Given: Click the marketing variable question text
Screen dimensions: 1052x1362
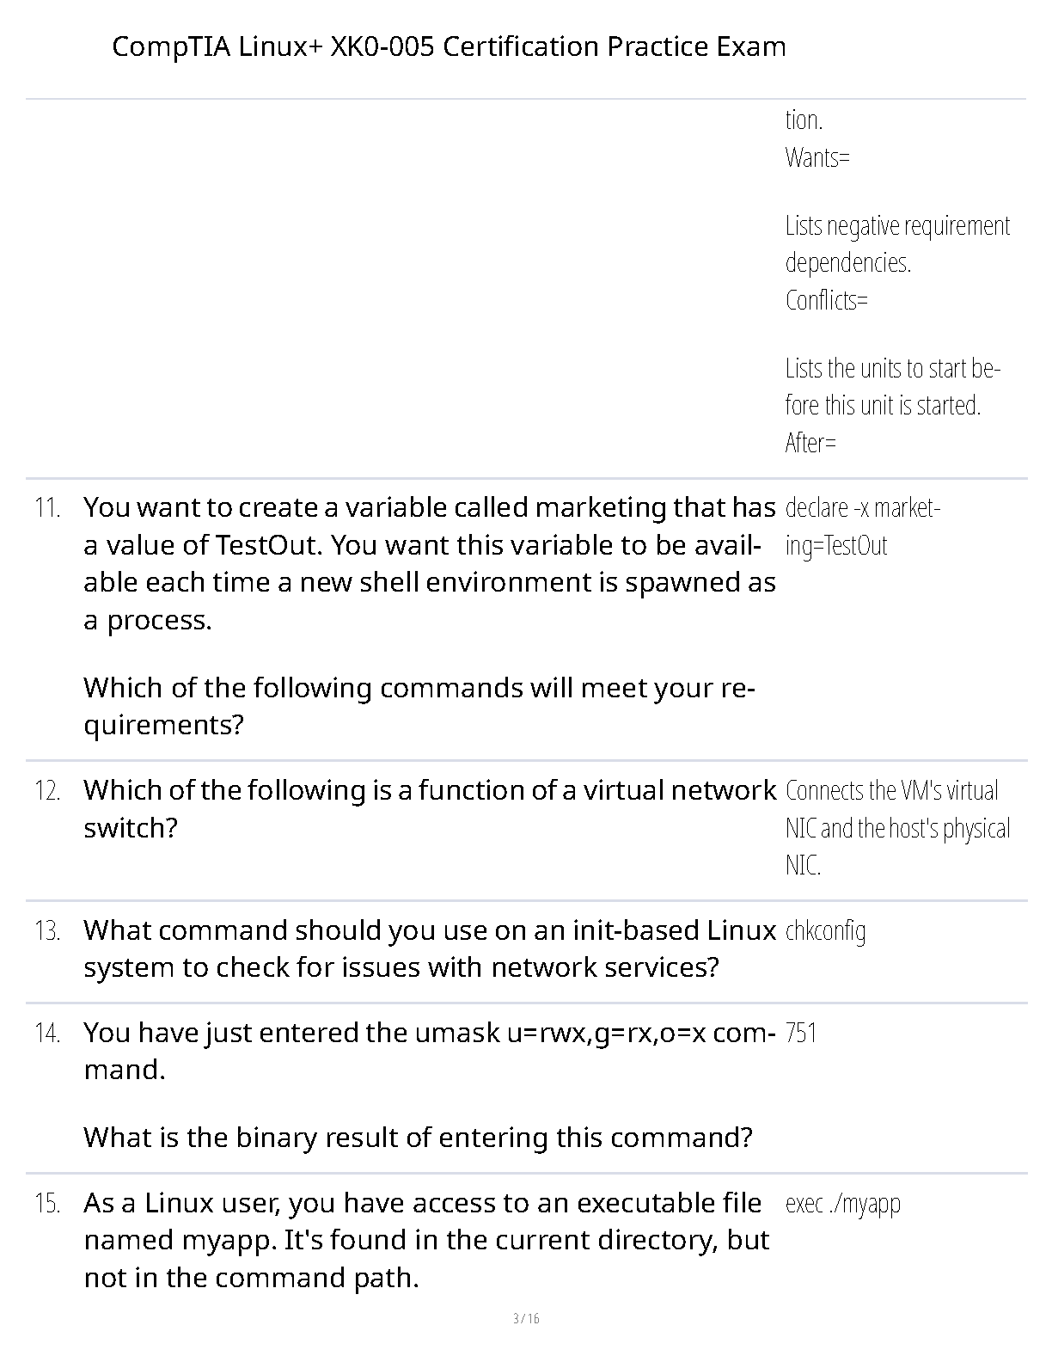Looking at the screenshot, I should (x=428, y=563).
